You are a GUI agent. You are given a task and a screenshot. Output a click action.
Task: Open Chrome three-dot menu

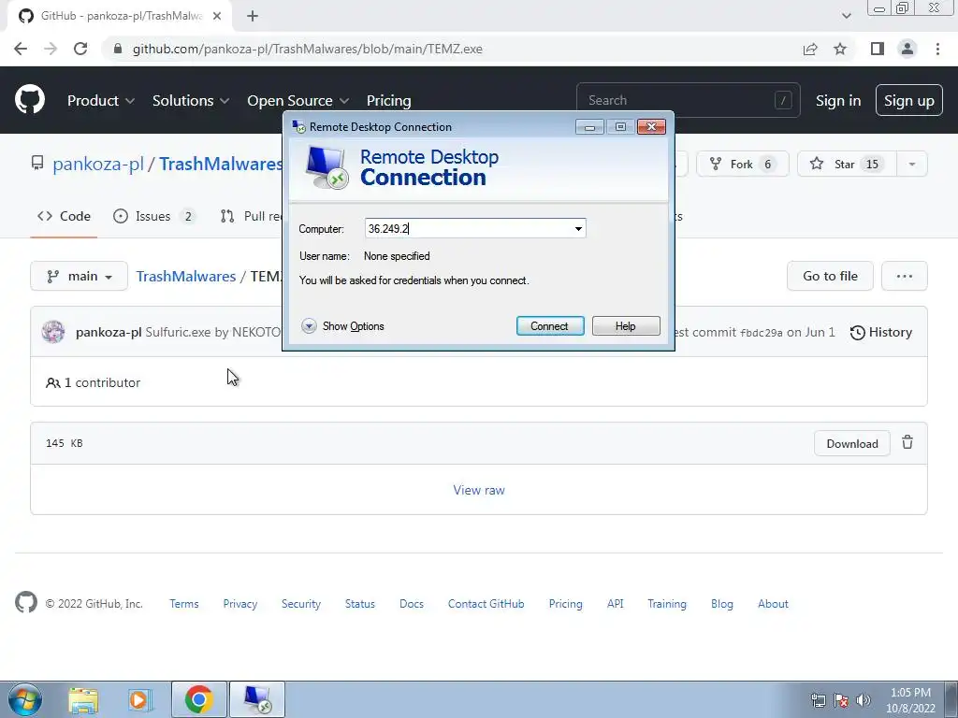(x=937, y=49)
